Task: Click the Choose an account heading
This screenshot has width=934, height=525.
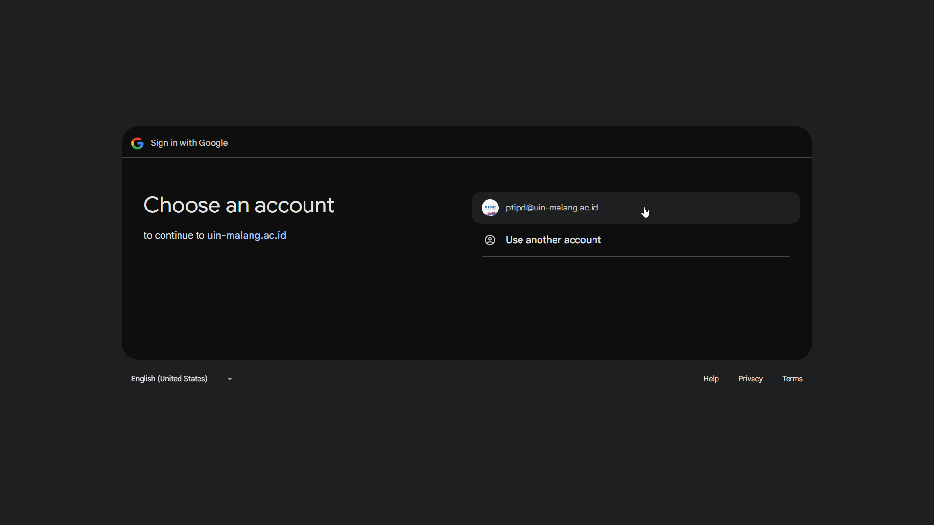Action: (x=238, y=205)
